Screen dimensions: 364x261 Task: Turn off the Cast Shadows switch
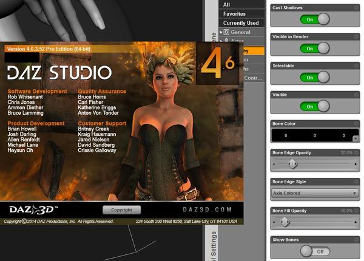click(315, 19)
